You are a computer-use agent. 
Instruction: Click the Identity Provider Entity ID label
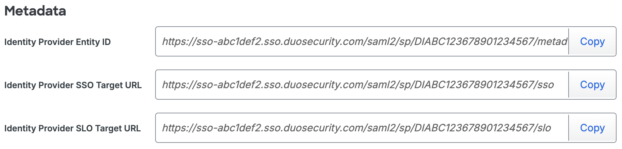click(57, 42)
